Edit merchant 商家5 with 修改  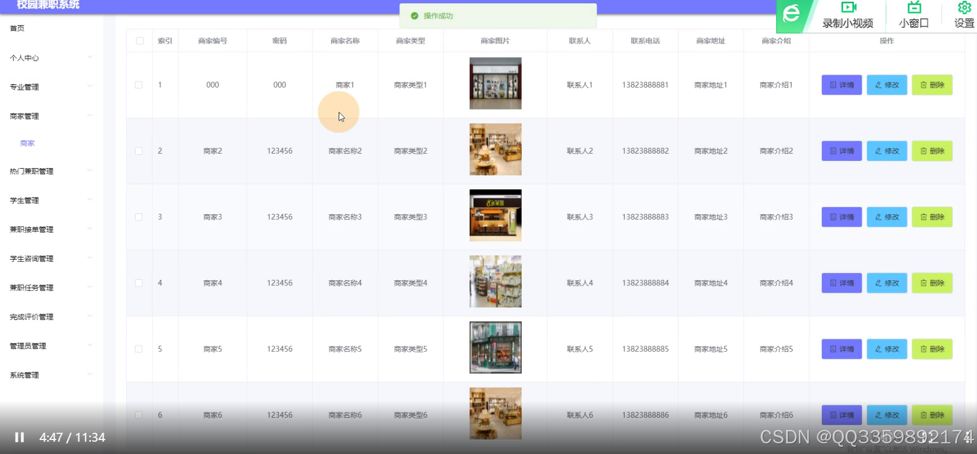click(887, 349)
